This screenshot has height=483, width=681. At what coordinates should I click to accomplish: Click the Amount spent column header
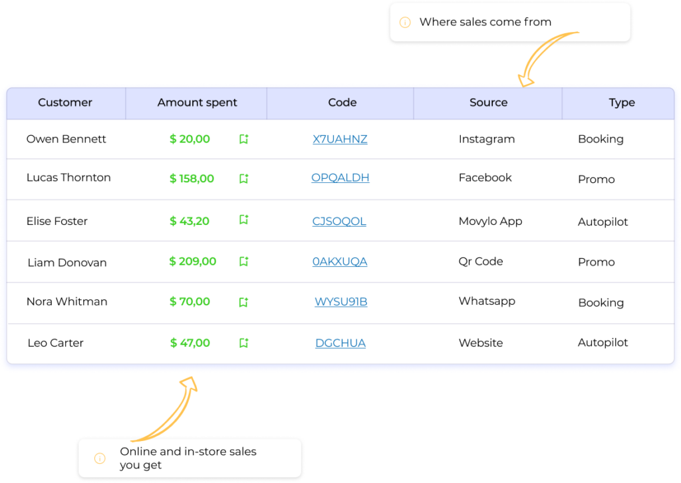click(197, 102)
